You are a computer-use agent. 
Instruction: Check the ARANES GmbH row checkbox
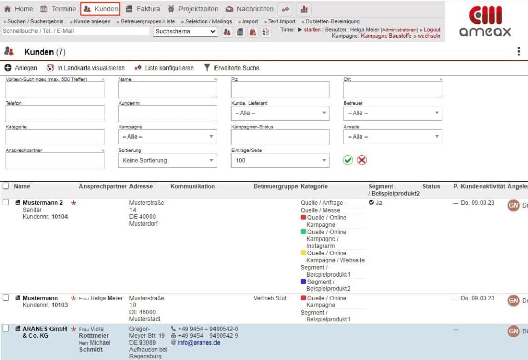(x=5, y=328)
